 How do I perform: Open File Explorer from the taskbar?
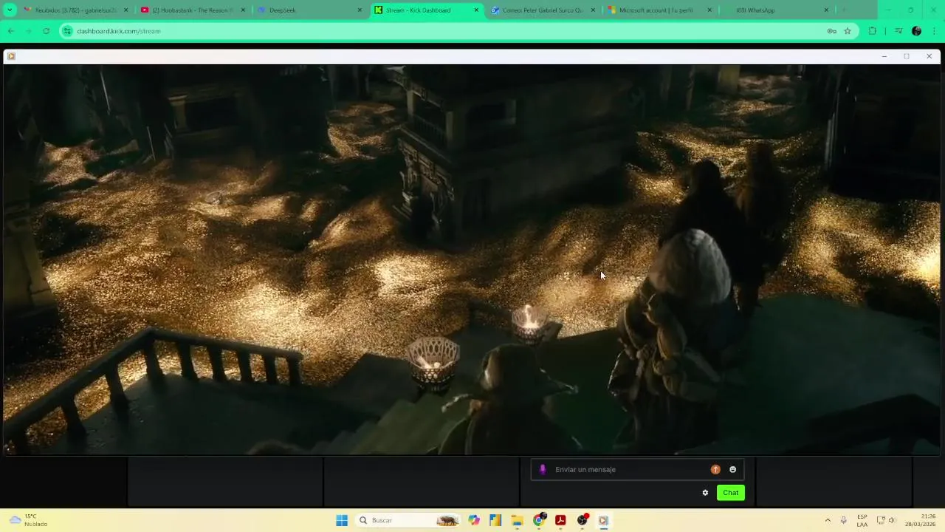(517, 520)
